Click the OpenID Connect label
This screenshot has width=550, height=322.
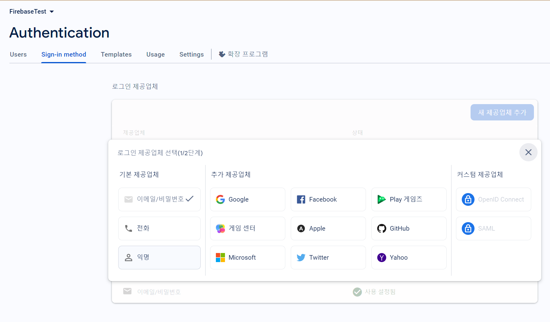click(x=501, y=199)
